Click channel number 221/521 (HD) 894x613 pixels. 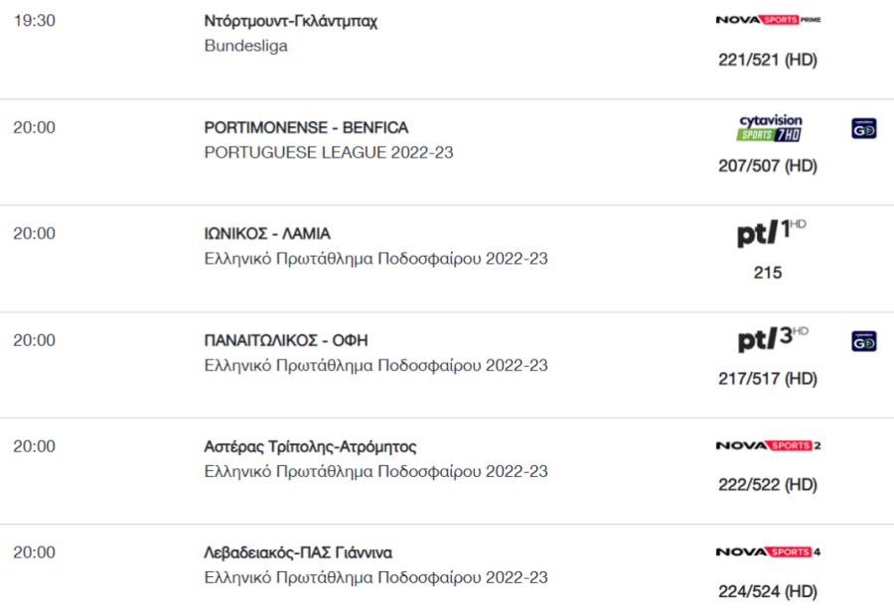[768, 60]
